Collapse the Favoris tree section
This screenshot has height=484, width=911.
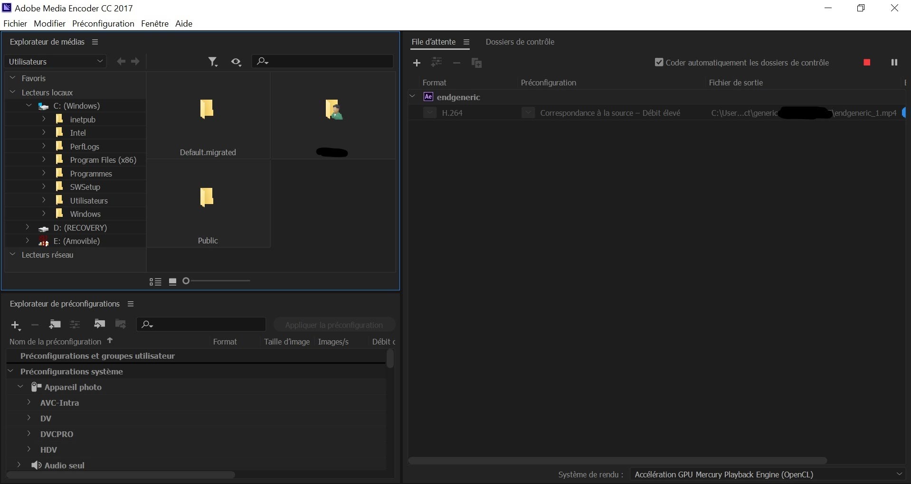pos(13,78)
